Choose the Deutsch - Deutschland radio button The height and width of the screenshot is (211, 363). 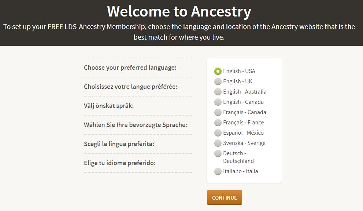pyautogui.click(x=218, y=153)
